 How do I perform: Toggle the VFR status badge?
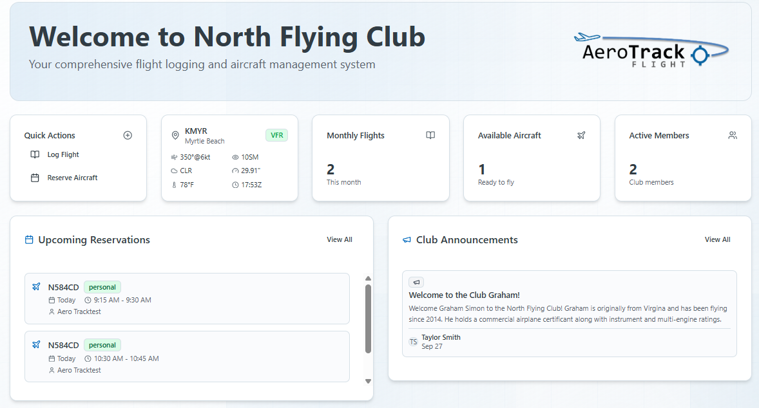[276, 135]
